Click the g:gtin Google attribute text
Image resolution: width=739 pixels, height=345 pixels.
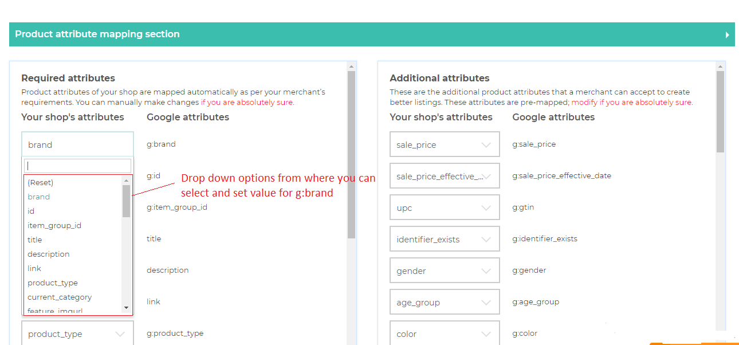(x=523, y=207)
